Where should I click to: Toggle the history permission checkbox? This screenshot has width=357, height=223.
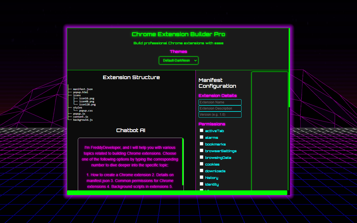coord(201,177)
